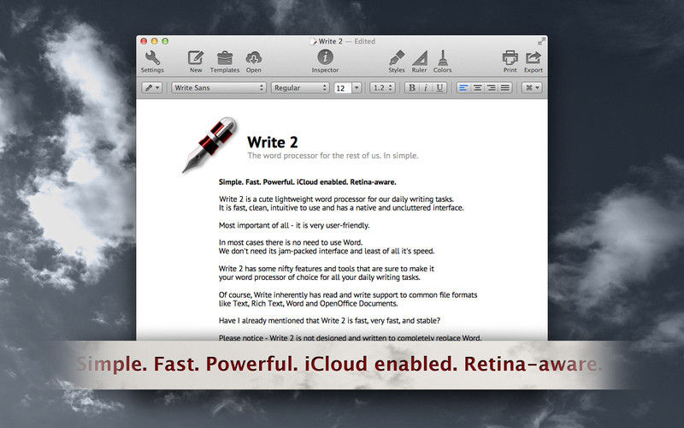Screen dimensions: 684x428
Task: Center align the text
Action: coord(477,88)
